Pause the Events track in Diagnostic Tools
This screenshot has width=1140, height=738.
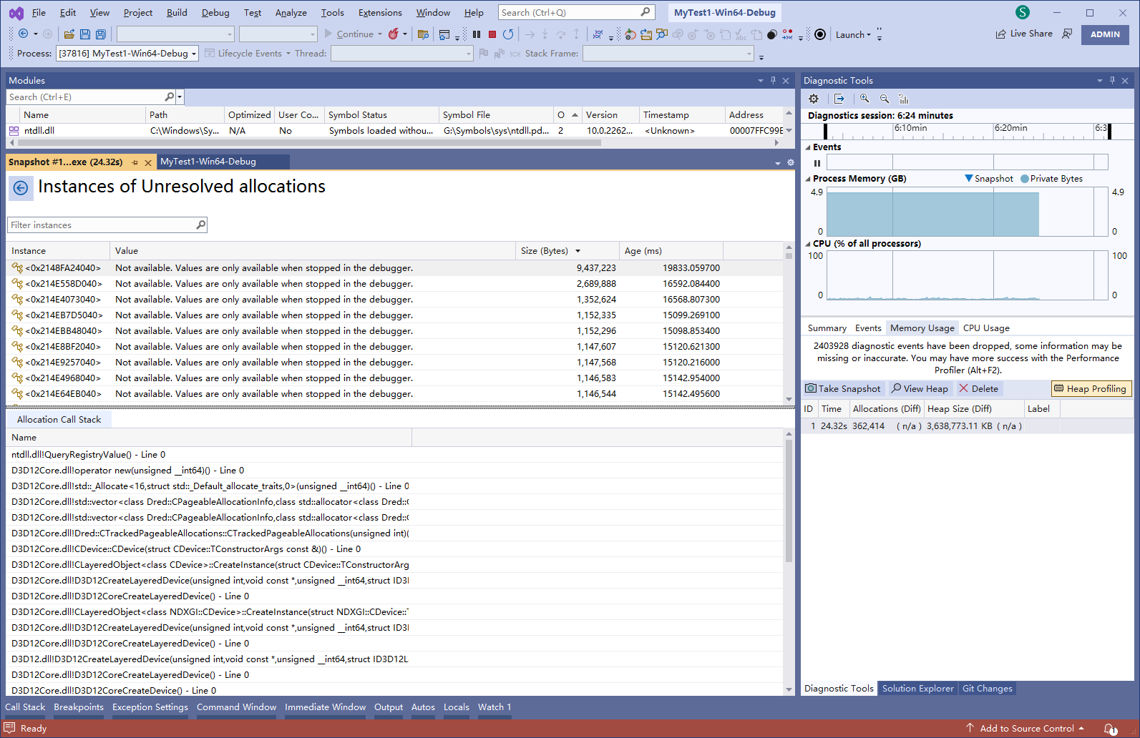(x=817, y=163)
